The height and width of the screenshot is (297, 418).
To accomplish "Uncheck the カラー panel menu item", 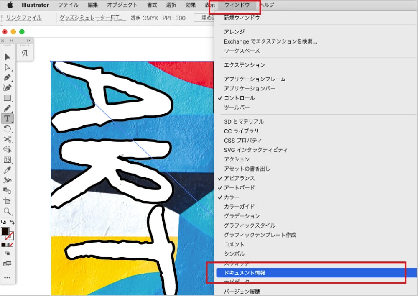I will (232, 197).
